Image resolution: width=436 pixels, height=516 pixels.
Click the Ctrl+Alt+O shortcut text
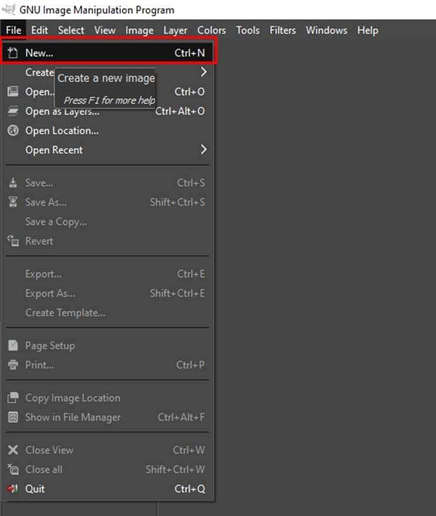click(x=180, y=111)
